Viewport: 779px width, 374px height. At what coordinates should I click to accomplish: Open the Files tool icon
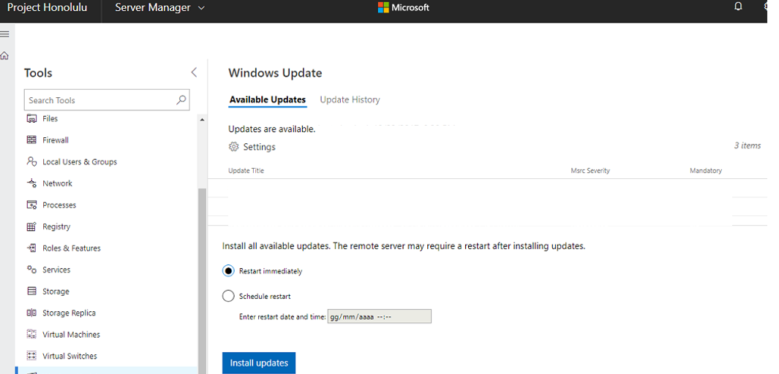(x=31, y=118)
